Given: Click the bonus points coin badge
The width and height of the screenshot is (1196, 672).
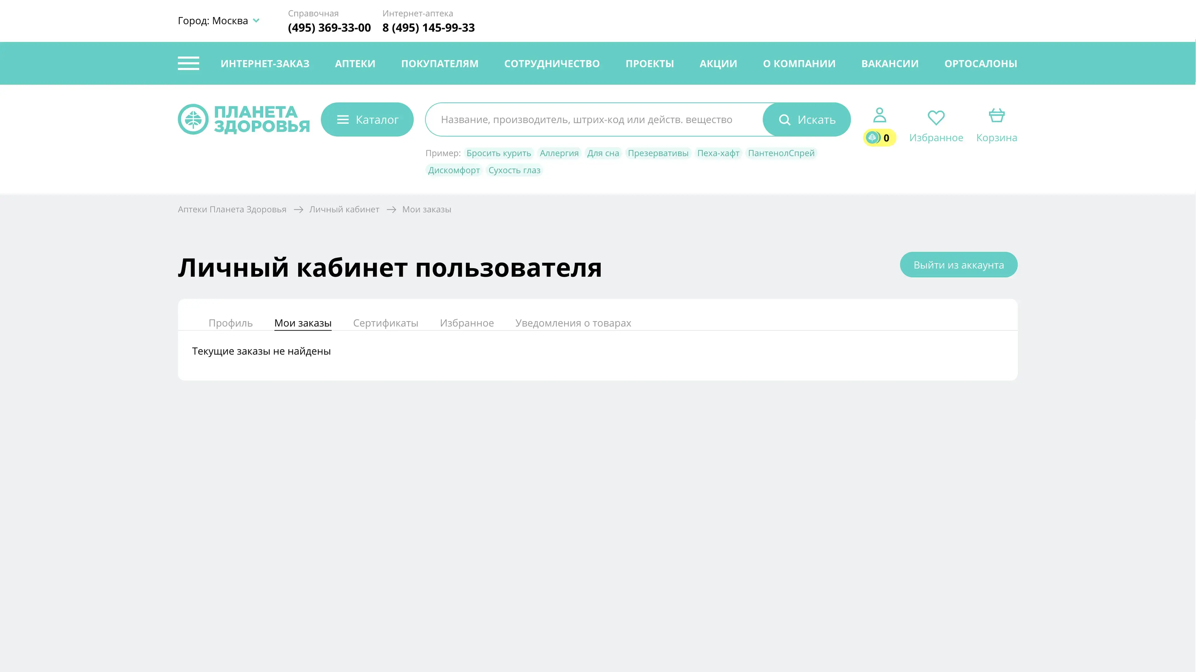Looking at the screenshot, I should pos(879,138).
